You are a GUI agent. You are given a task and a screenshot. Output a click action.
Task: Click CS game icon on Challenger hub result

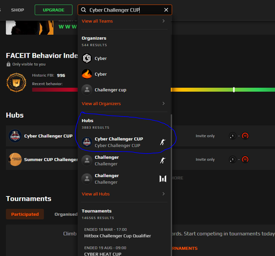163,160
